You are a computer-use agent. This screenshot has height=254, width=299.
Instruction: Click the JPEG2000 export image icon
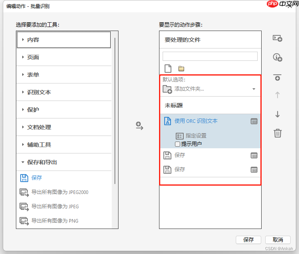point(24,192)
